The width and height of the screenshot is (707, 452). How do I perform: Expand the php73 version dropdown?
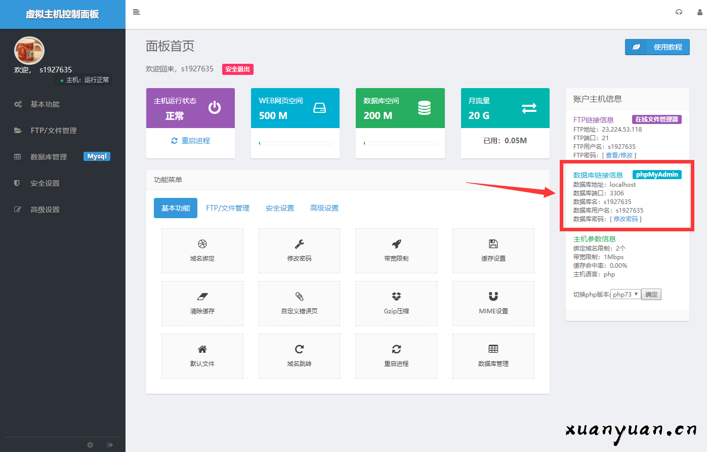pyautogui.click(x=626, y=295)
